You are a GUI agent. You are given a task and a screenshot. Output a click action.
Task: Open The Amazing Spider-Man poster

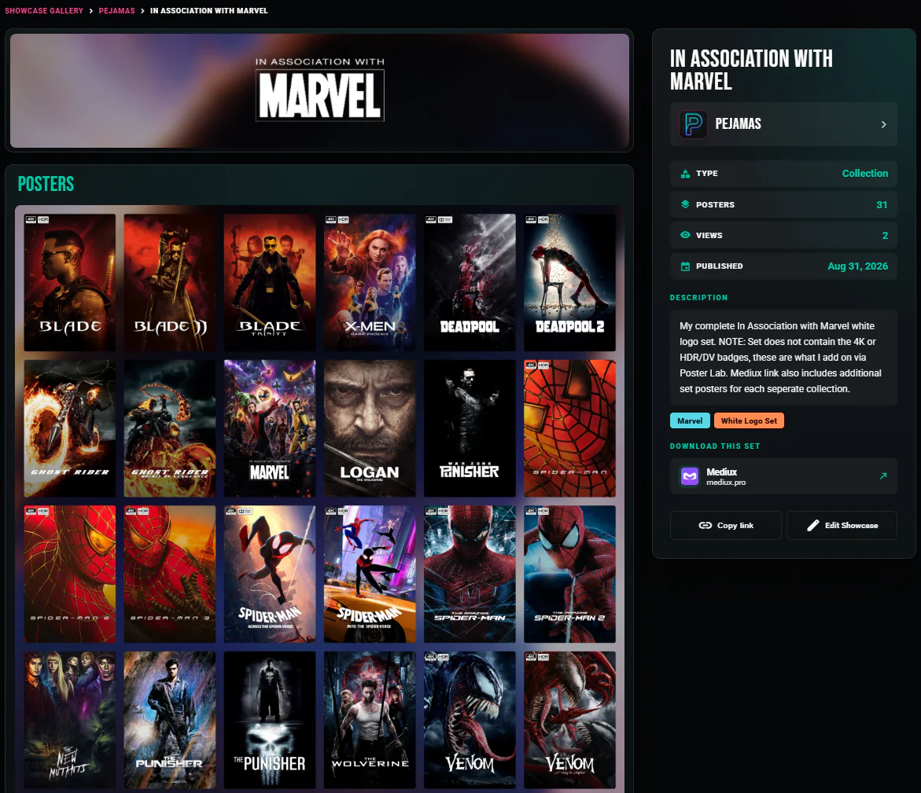470,574
